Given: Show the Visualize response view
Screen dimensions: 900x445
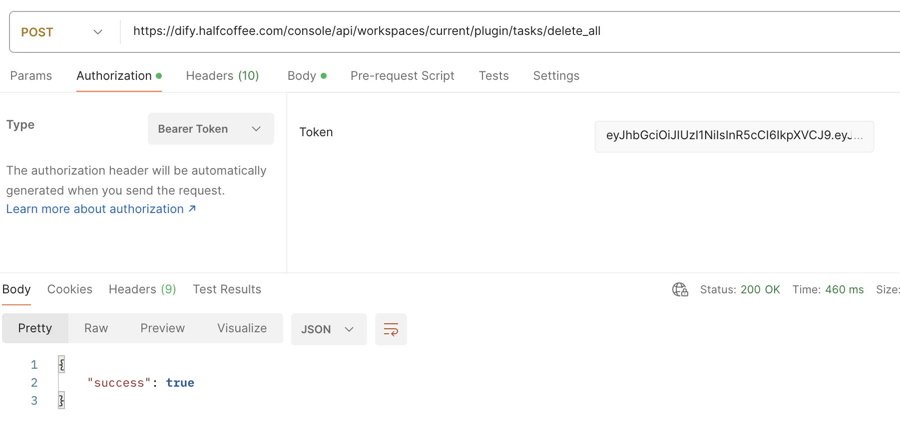Looking at the screenshot, I should pos(242,328).
